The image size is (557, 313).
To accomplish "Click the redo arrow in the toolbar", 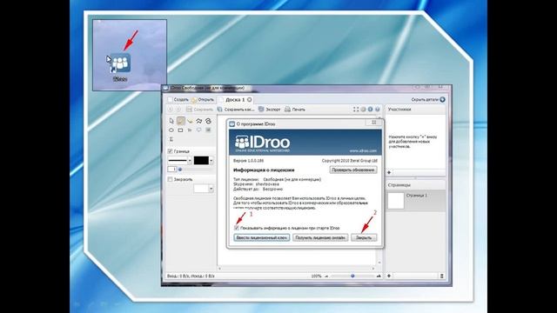I will tap(178, 110).
